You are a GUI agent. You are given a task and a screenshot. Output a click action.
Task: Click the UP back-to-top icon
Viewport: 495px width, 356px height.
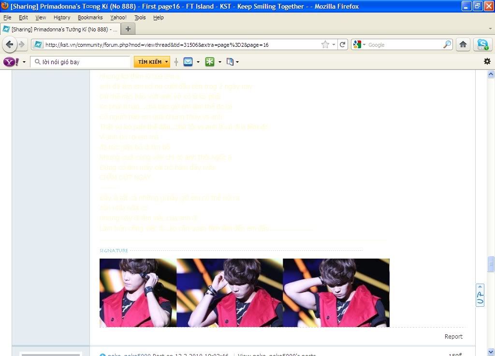click(480, 295)
